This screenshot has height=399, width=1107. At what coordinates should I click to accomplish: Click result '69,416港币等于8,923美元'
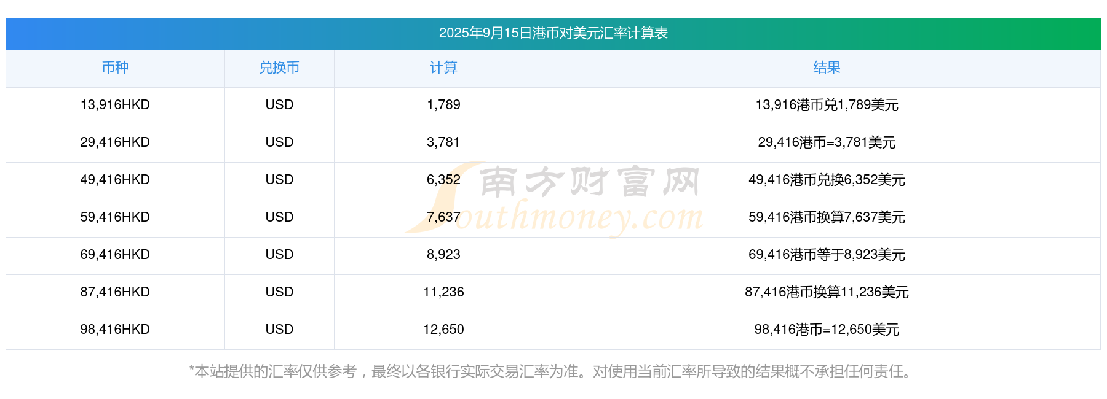[x=827, y=255]
